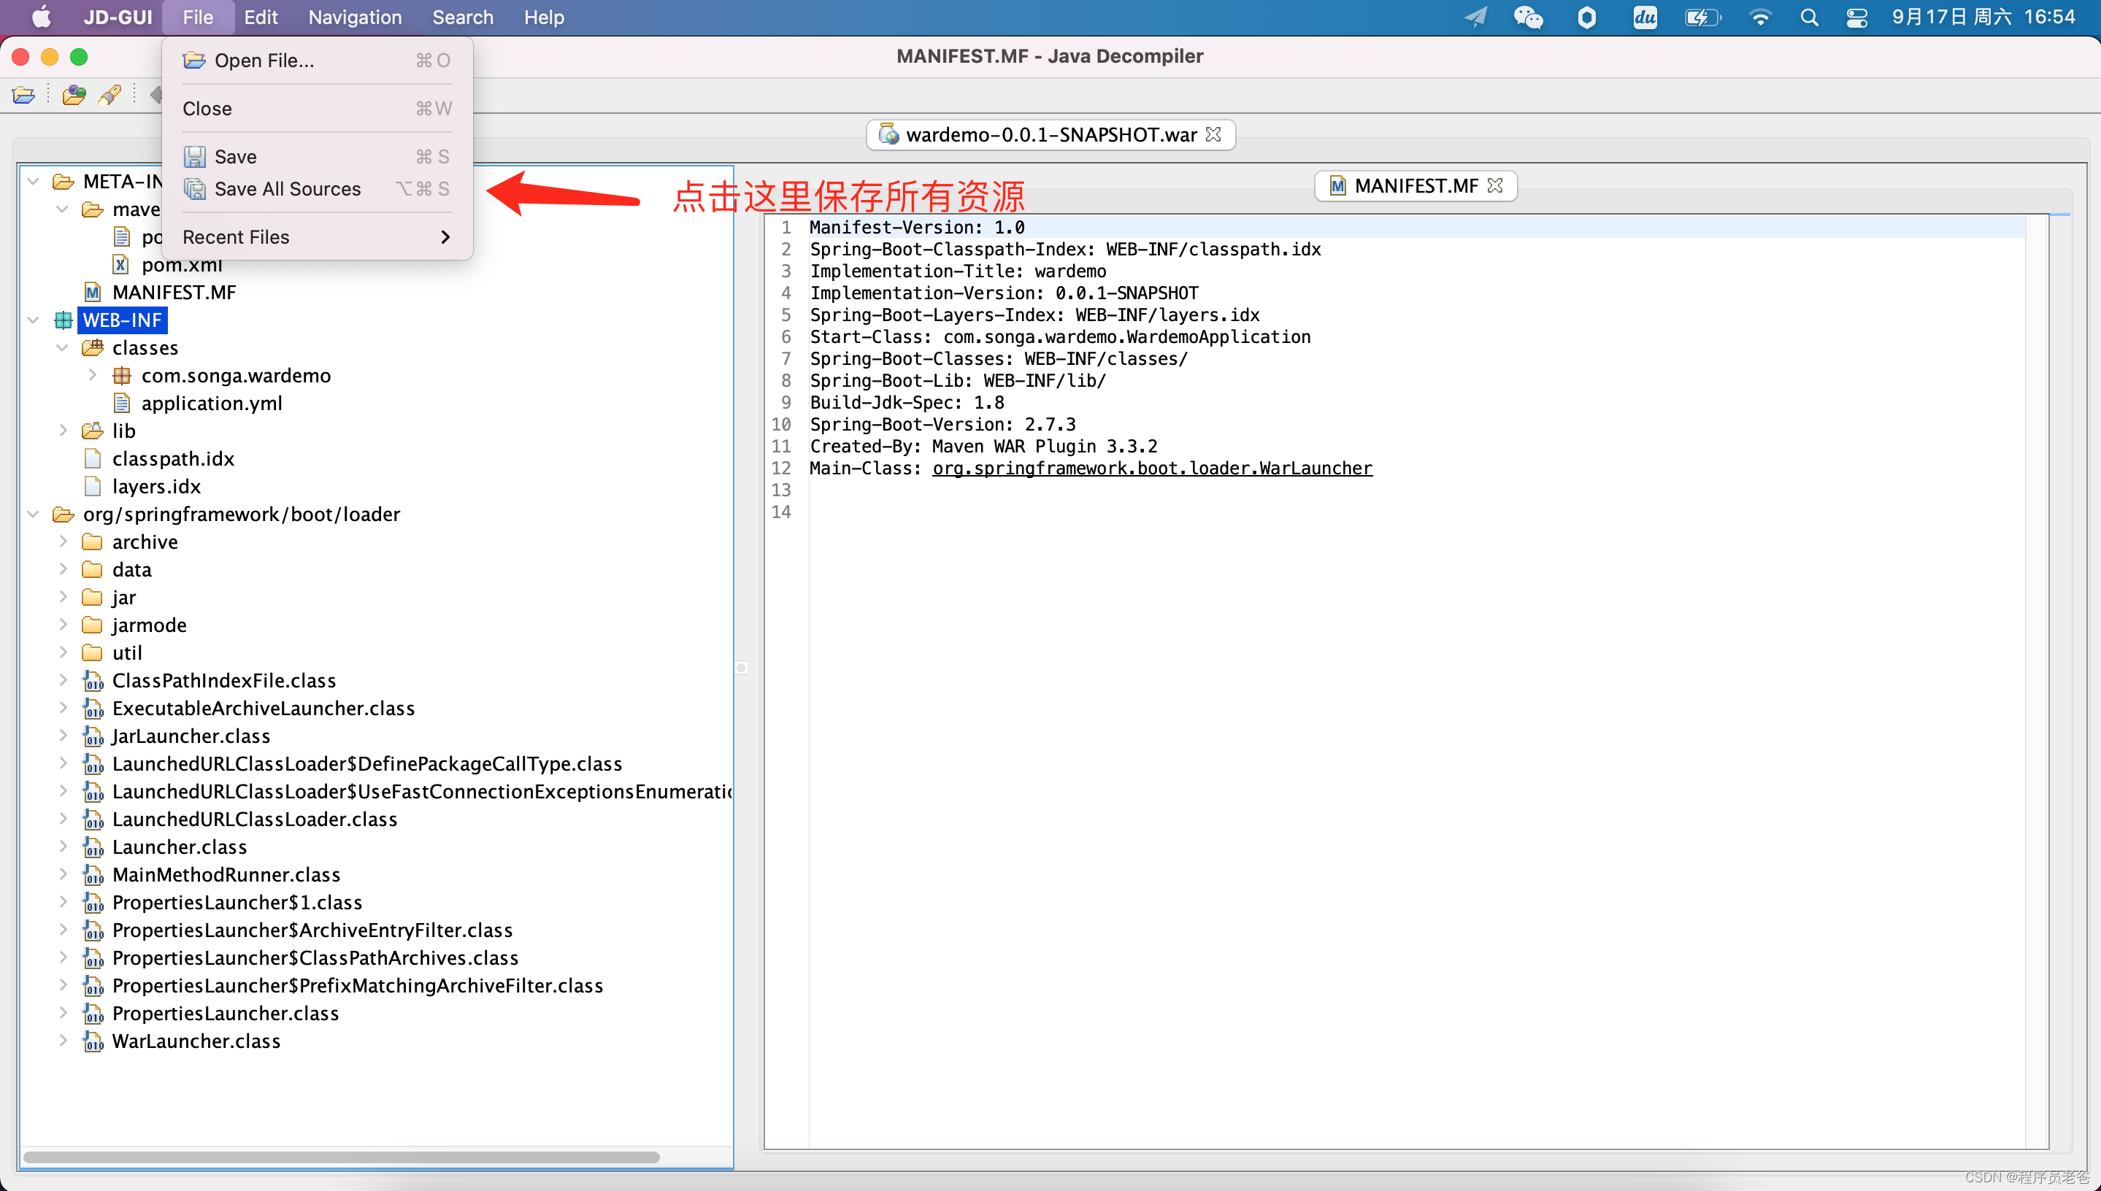Click the classes folder icon

tap(93, 348)
